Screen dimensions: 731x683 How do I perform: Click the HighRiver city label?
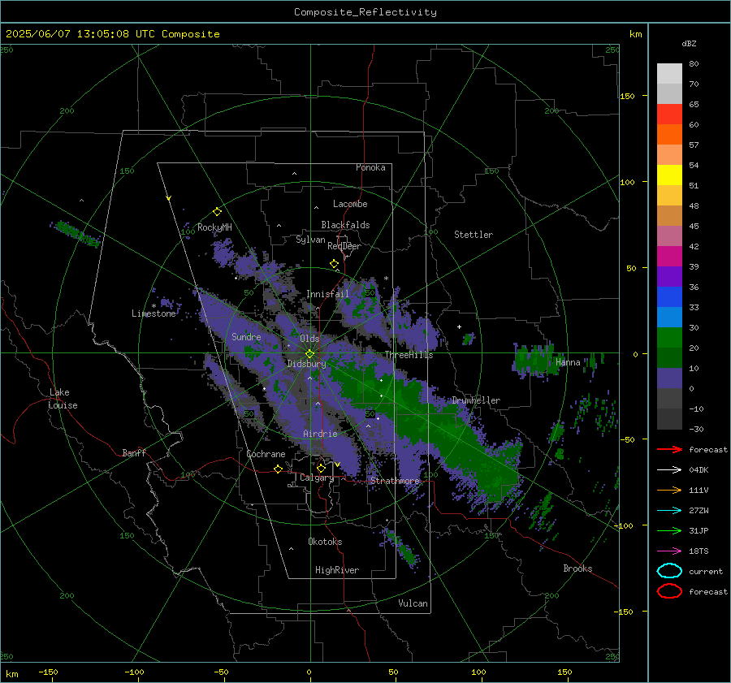[337, 570]
